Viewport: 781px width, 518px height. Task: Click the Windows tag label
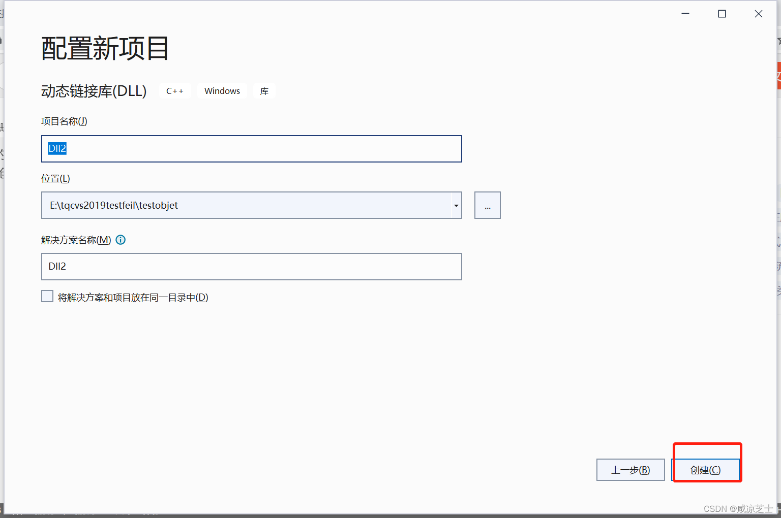222,91
